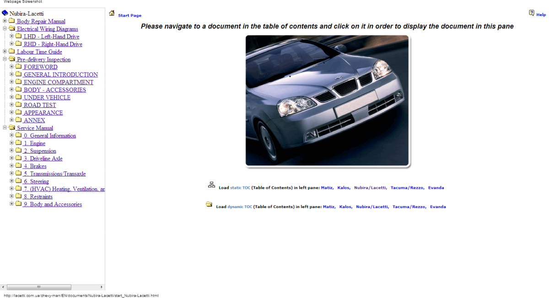Open the Help link

coord(541,15)
